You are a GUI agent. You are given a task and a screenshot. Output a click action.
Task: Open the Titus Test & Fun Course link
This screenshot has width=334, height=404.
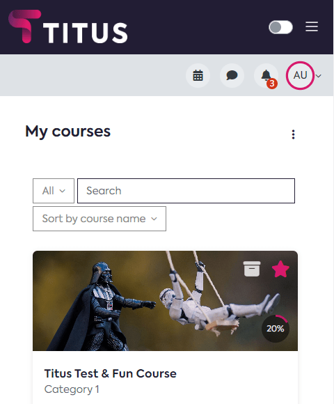110,373
